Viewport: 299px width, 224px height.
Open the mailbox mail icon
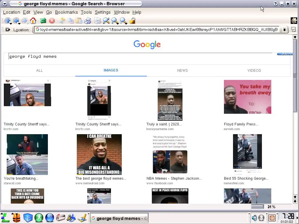(x=60, y=218)
